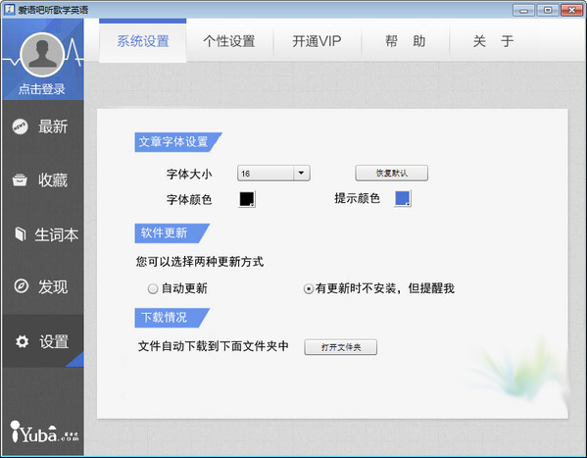Select the 自动更新 radio button
587x458 pixels.
click(x=153, y=289)
